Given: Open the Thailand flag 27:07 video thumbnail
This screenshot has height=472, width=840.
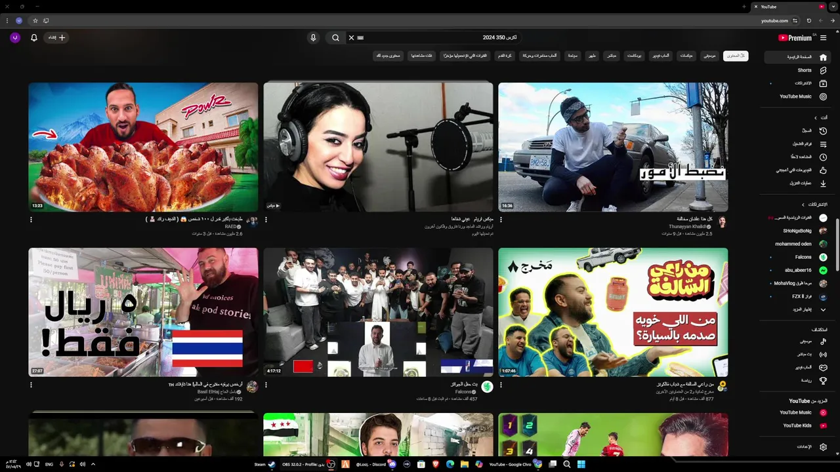Looking at the screenshot, I should 143,312.
